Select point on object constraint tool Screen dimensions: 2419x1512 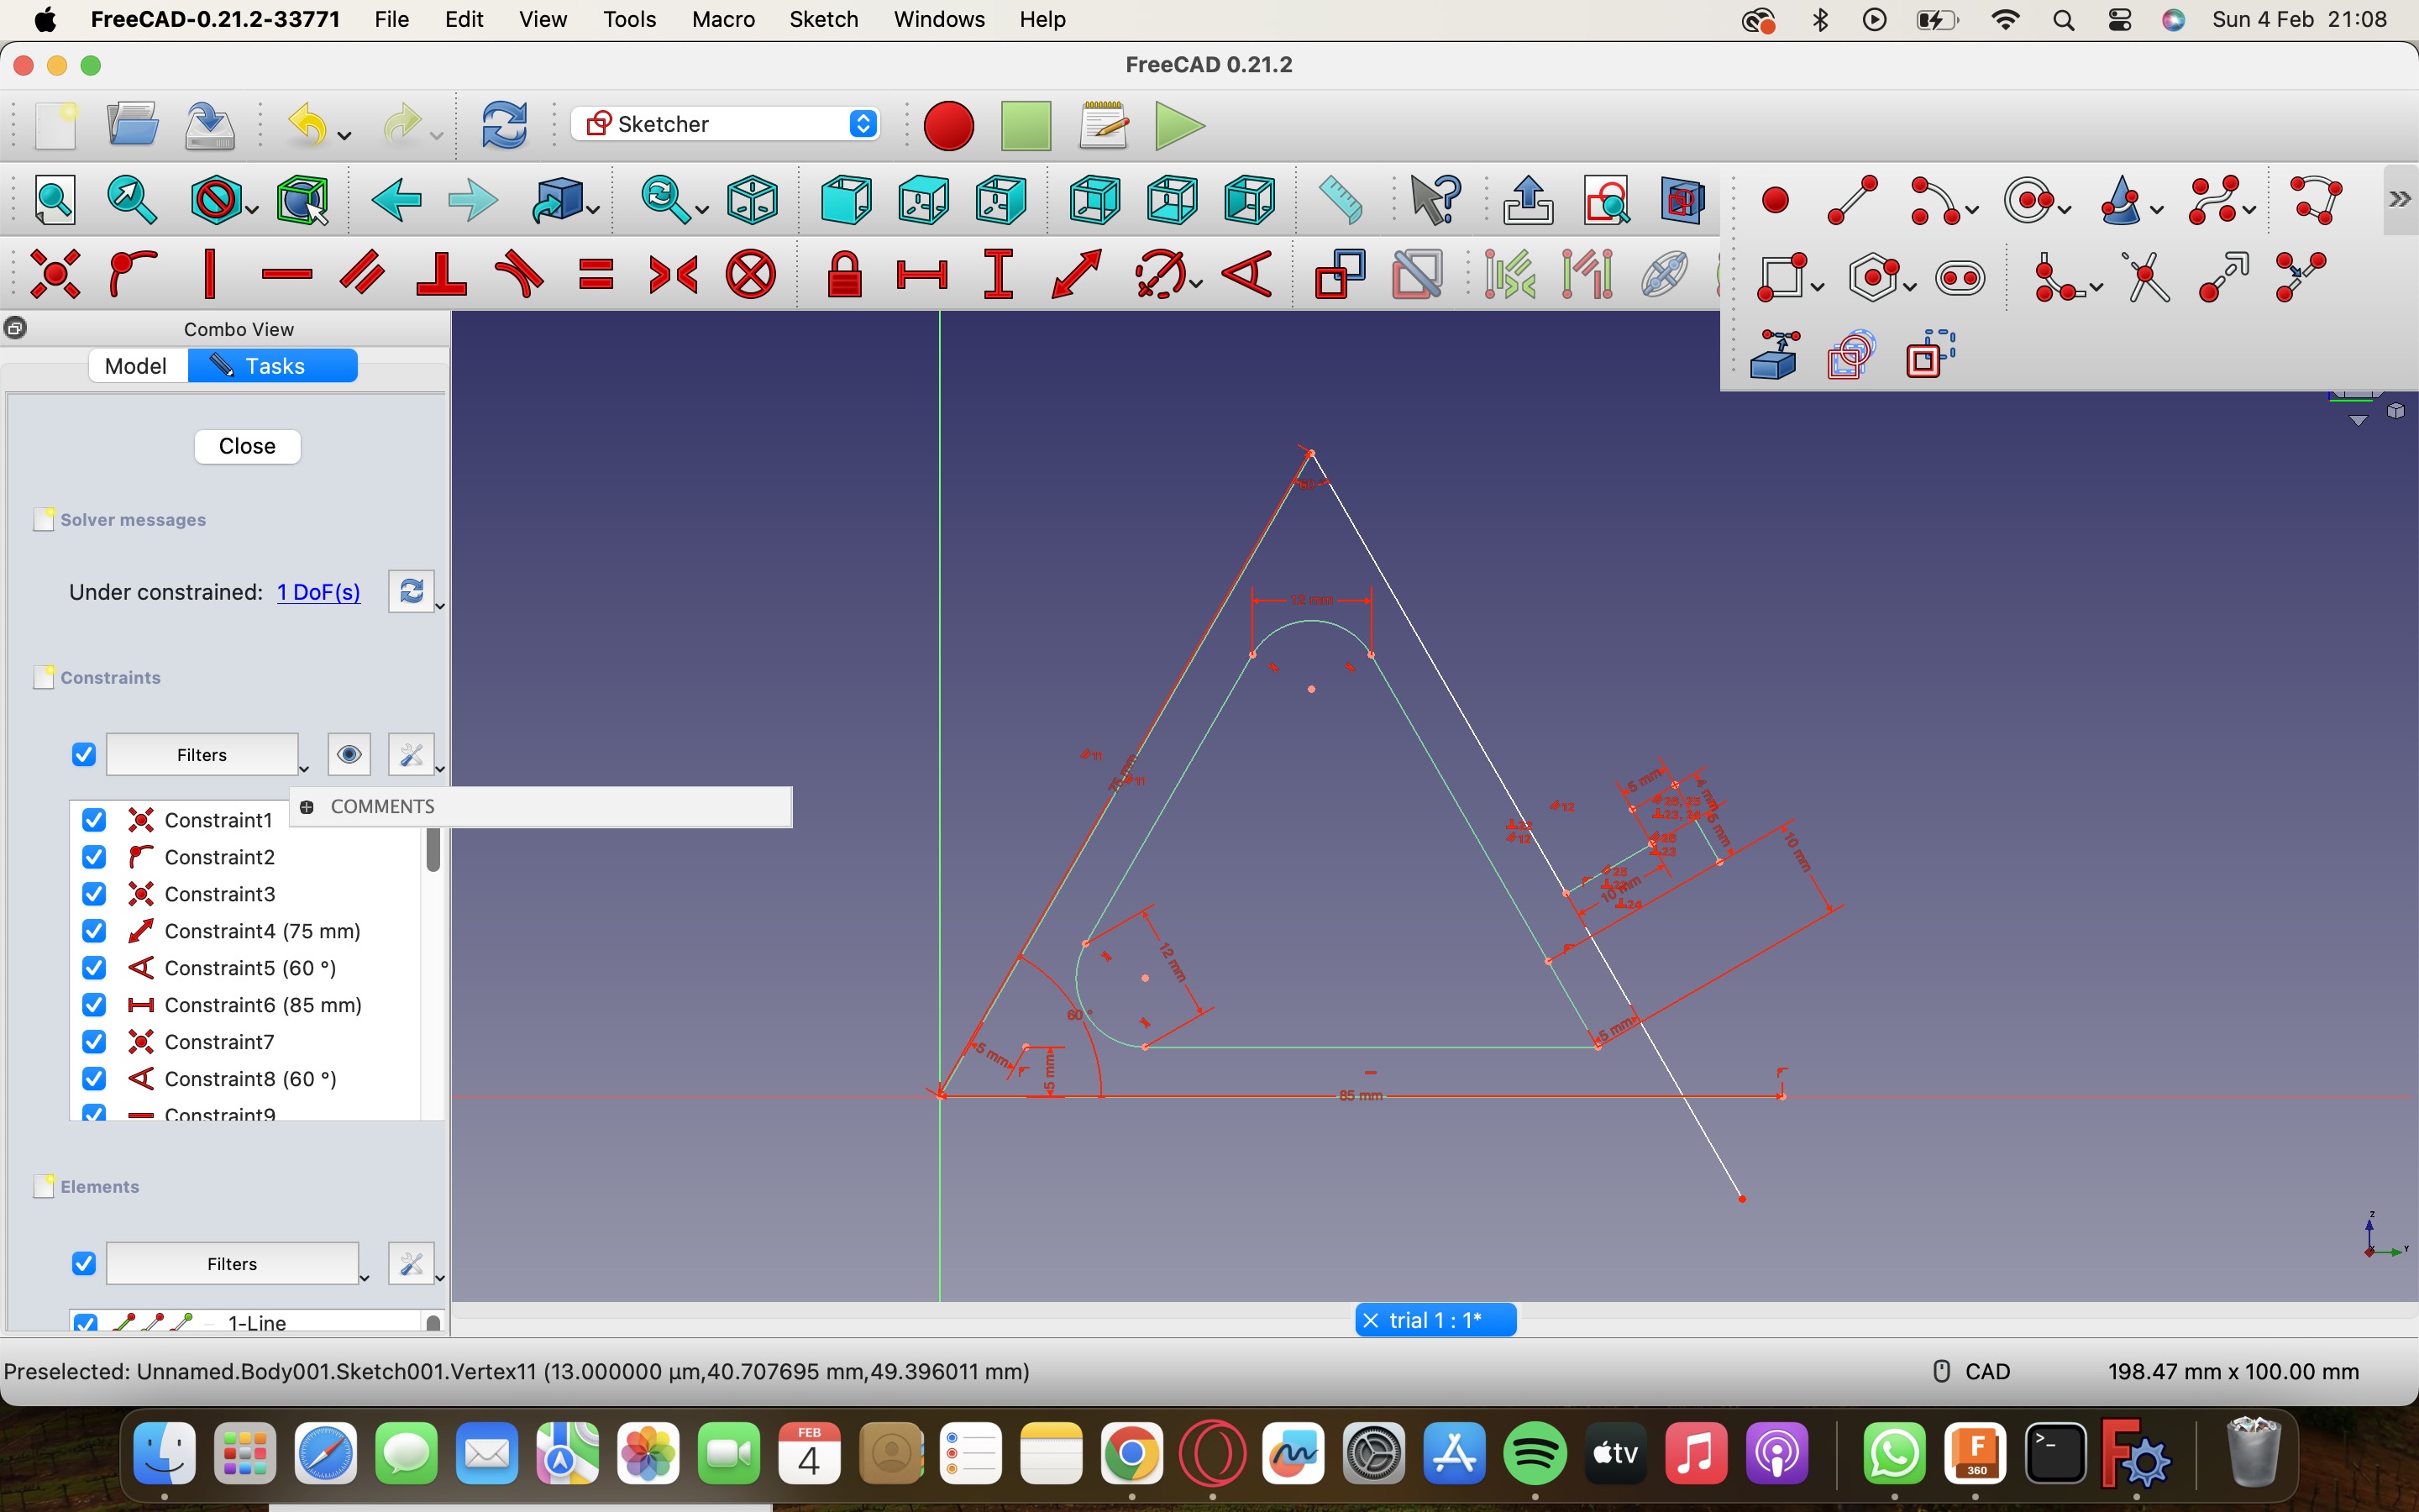132,274
